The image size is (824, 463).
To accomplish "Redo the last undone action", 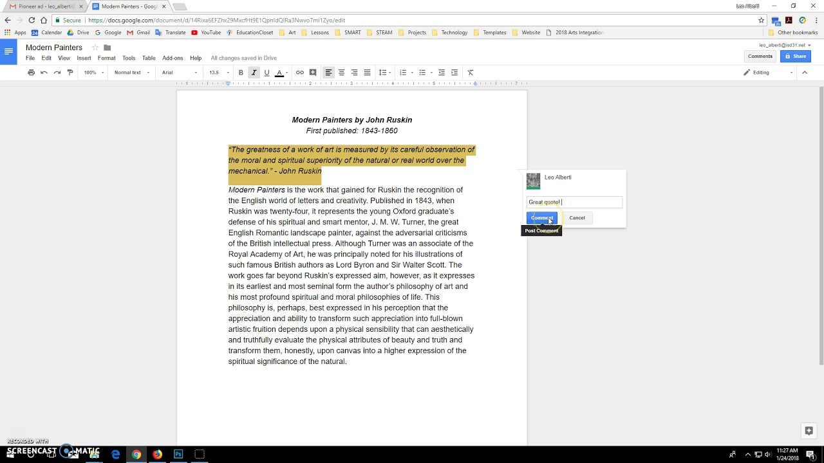I will pos(57,73).
